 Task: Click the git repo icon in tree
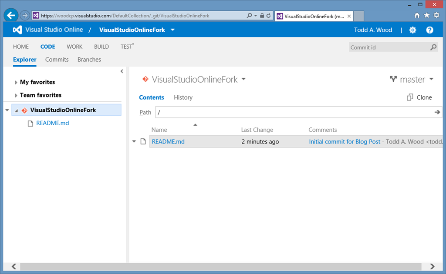(24, 110)
